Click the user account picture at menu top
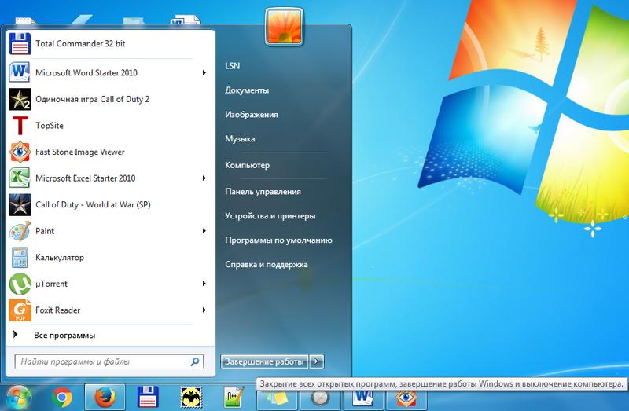Viewport: 629px width, 411px height. tap(285, 27)
